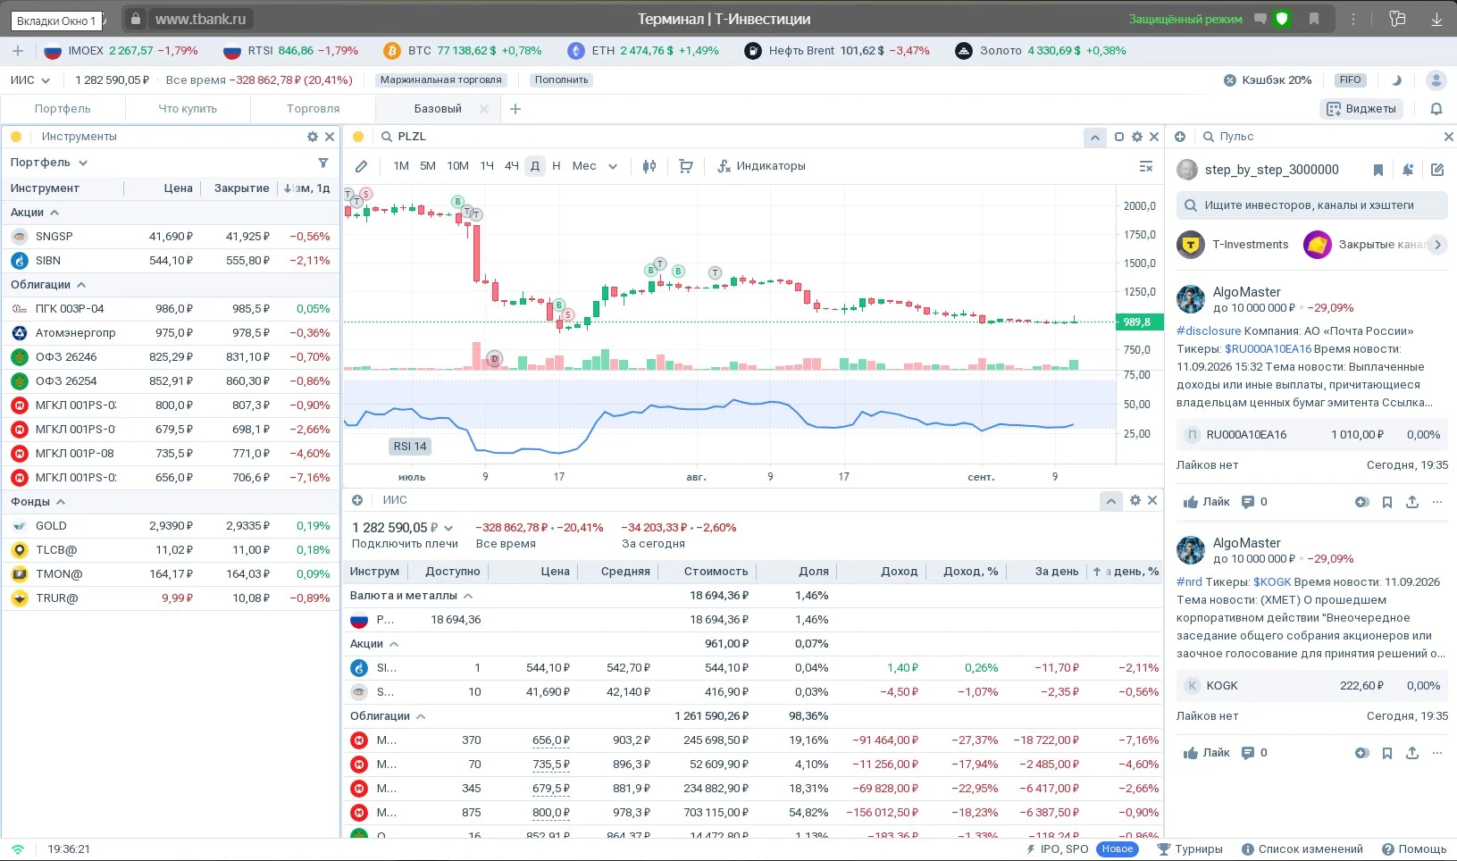
Task: Switch chart timeframe to 1М
Action: [x=401, y=166]
